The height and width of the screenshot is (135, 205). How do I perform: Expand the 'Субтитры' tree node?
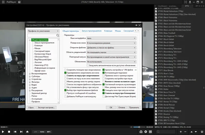tap(30, 76)
